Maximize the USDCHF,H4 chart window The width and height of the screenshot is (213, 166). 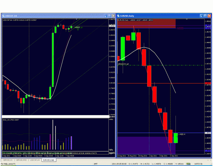coord(109,16)
